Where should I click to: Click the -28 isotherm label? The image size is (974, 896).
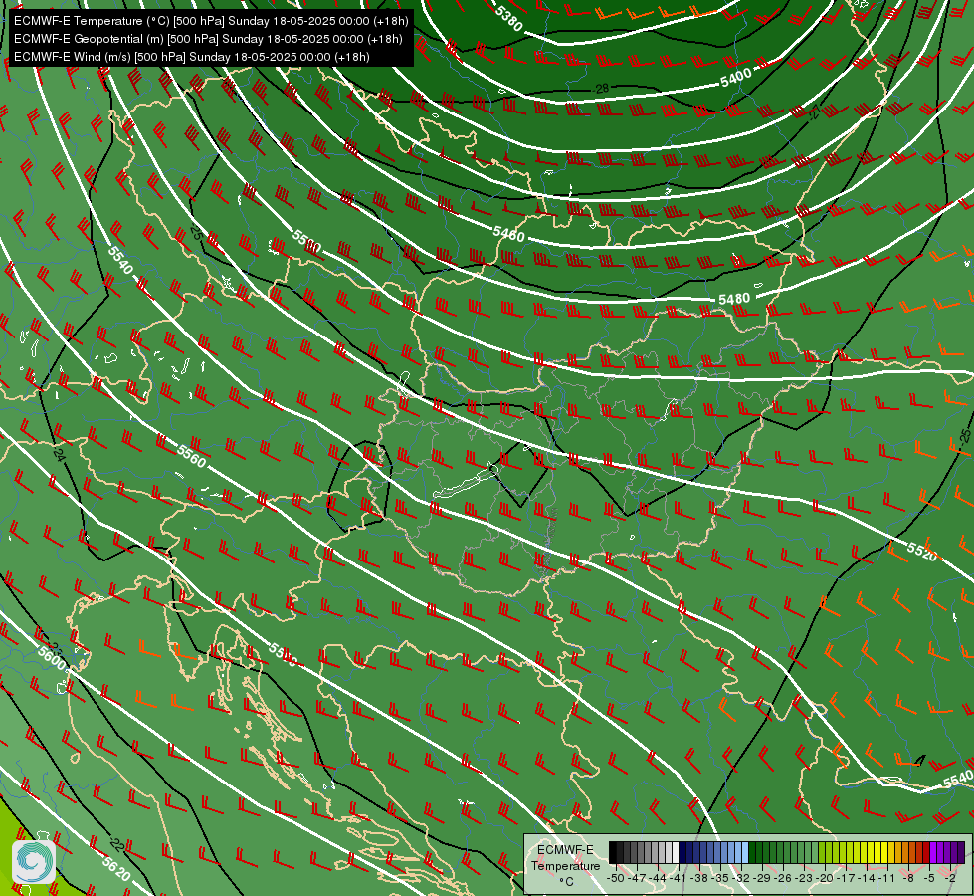pos(601,89)
